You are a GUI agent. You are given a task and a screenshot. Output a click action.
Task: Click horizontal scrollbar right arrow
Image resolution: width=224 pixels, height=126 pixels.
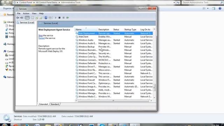[151, 101]
